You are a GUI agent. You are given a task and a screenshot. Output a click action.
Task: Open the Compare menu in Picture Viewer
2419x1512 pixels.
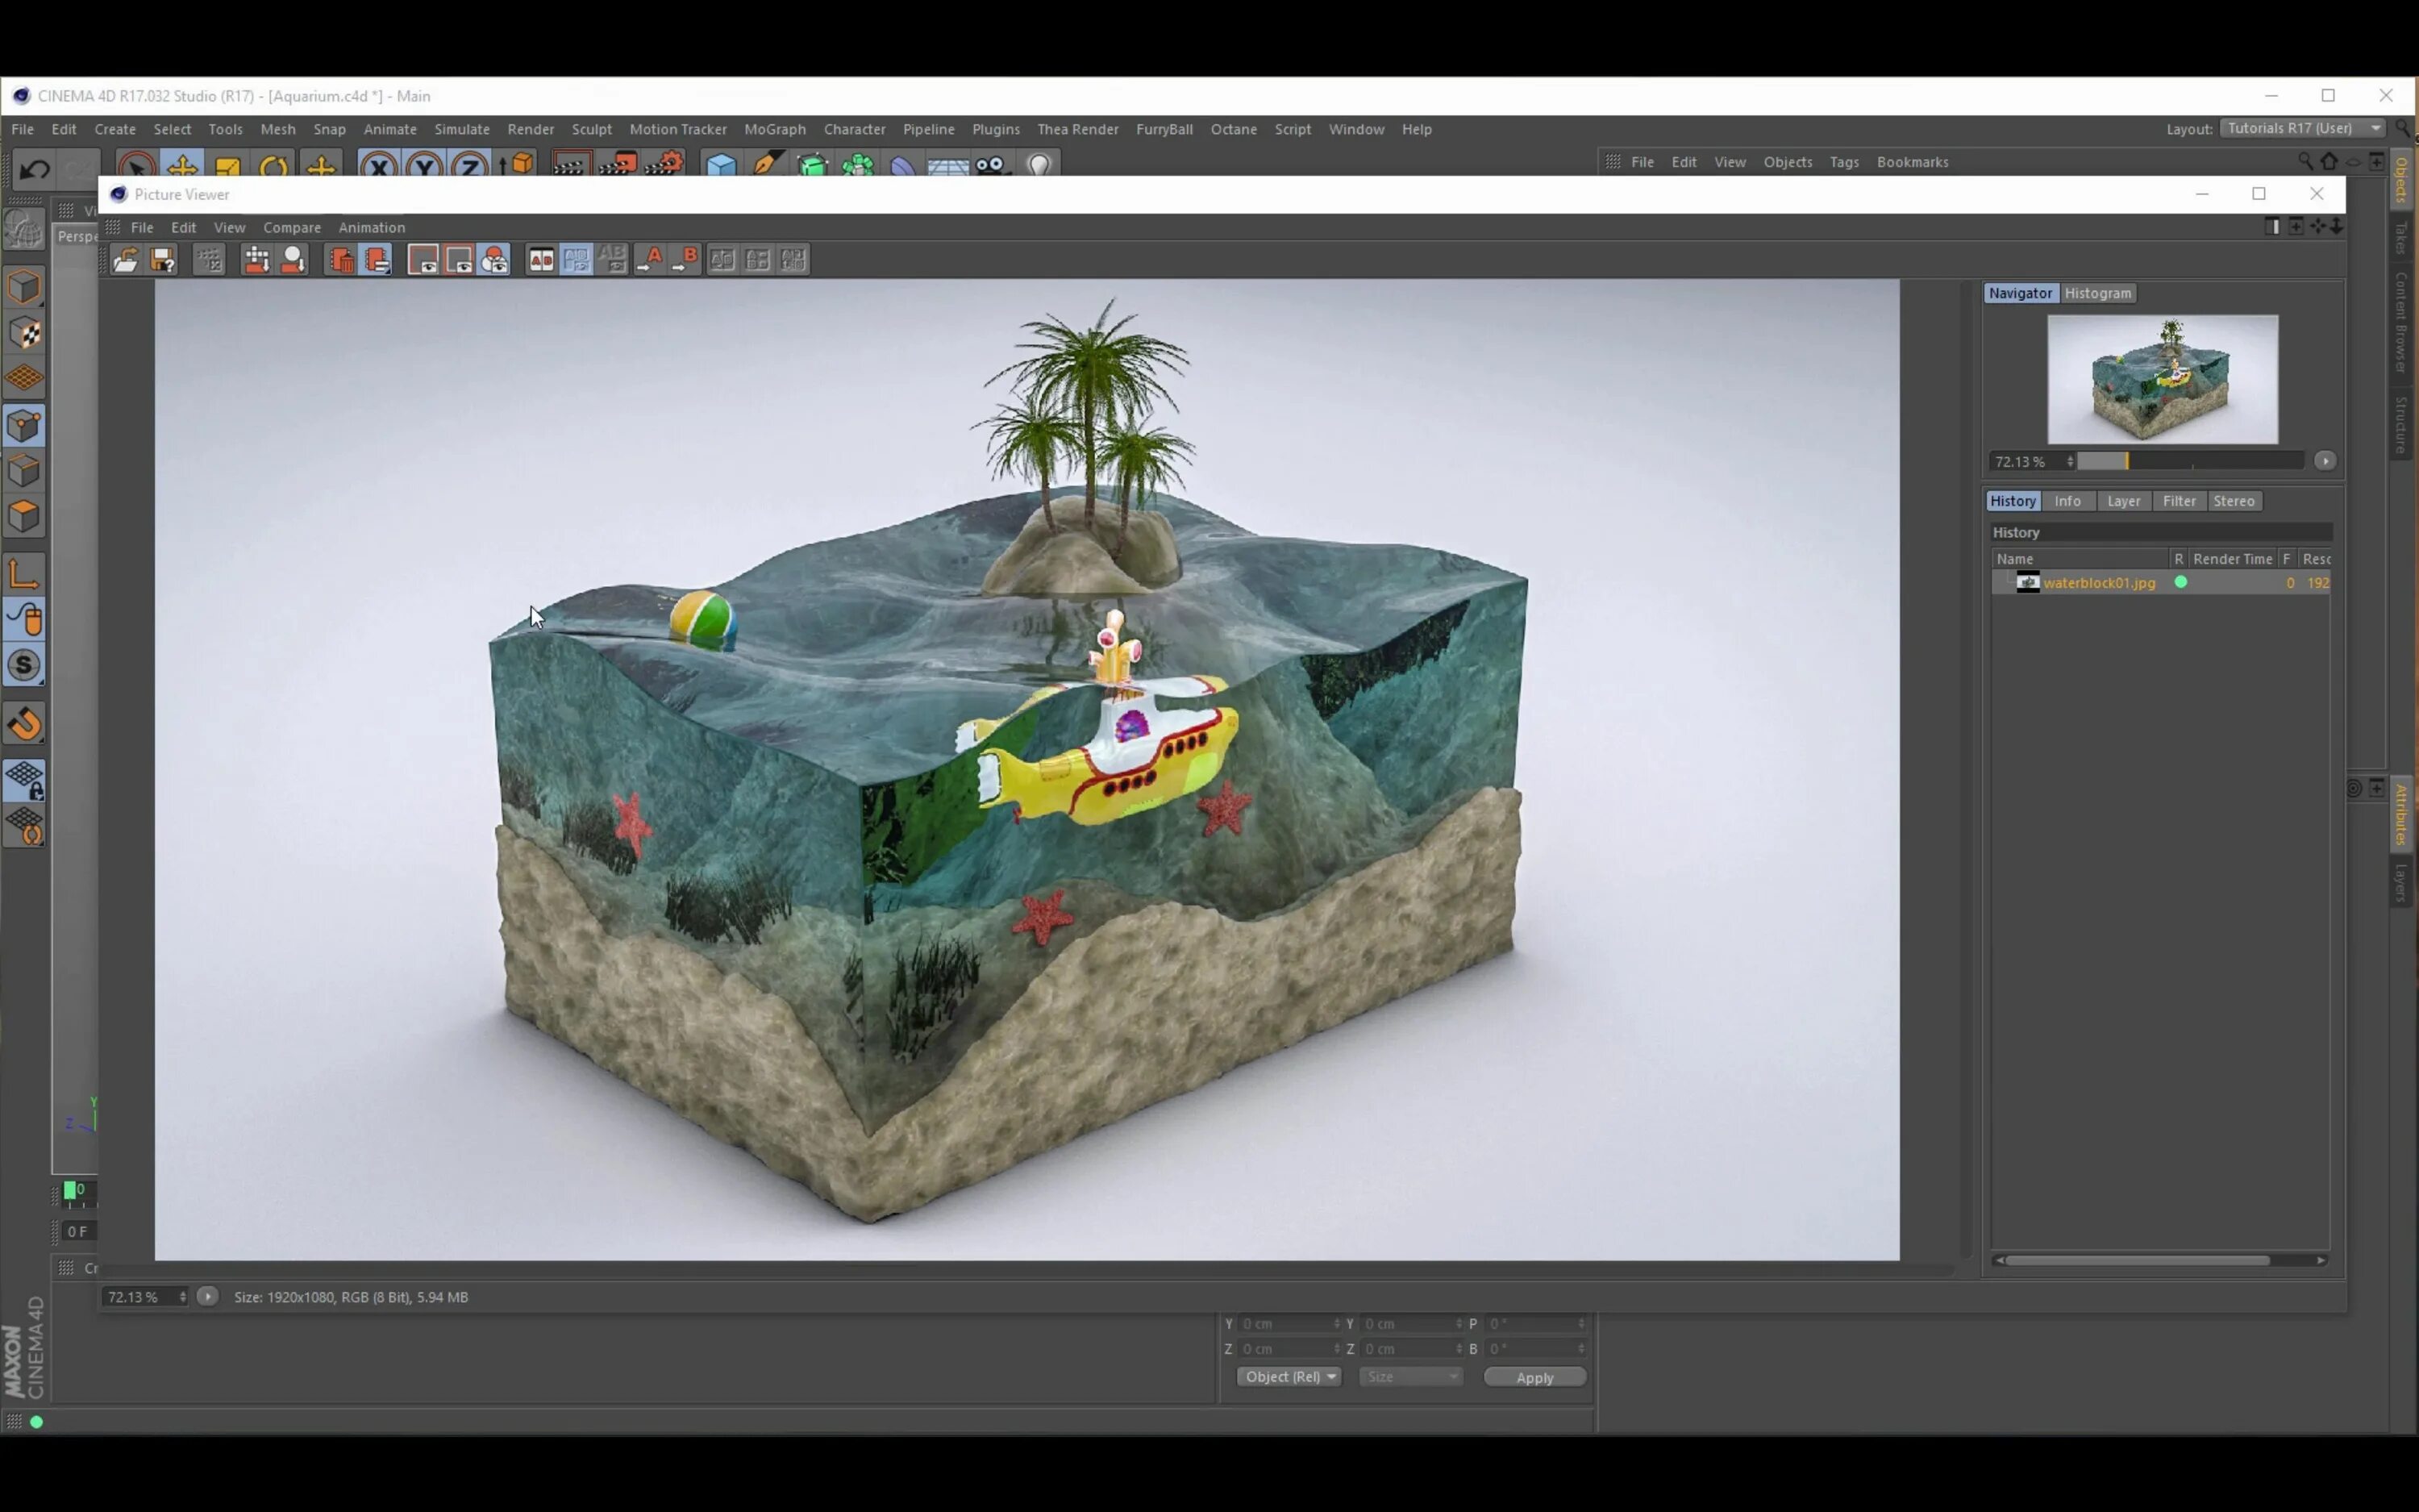click(292, 228)
